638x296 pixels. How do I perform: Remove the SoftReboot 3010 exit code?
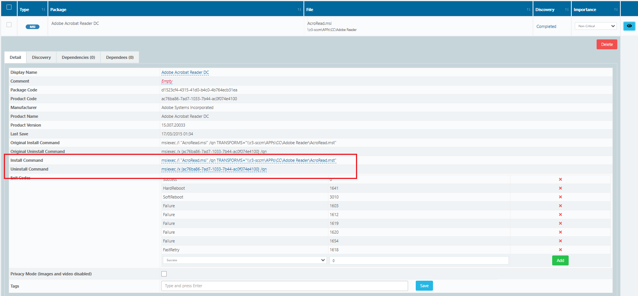click(x=560, y=197)
